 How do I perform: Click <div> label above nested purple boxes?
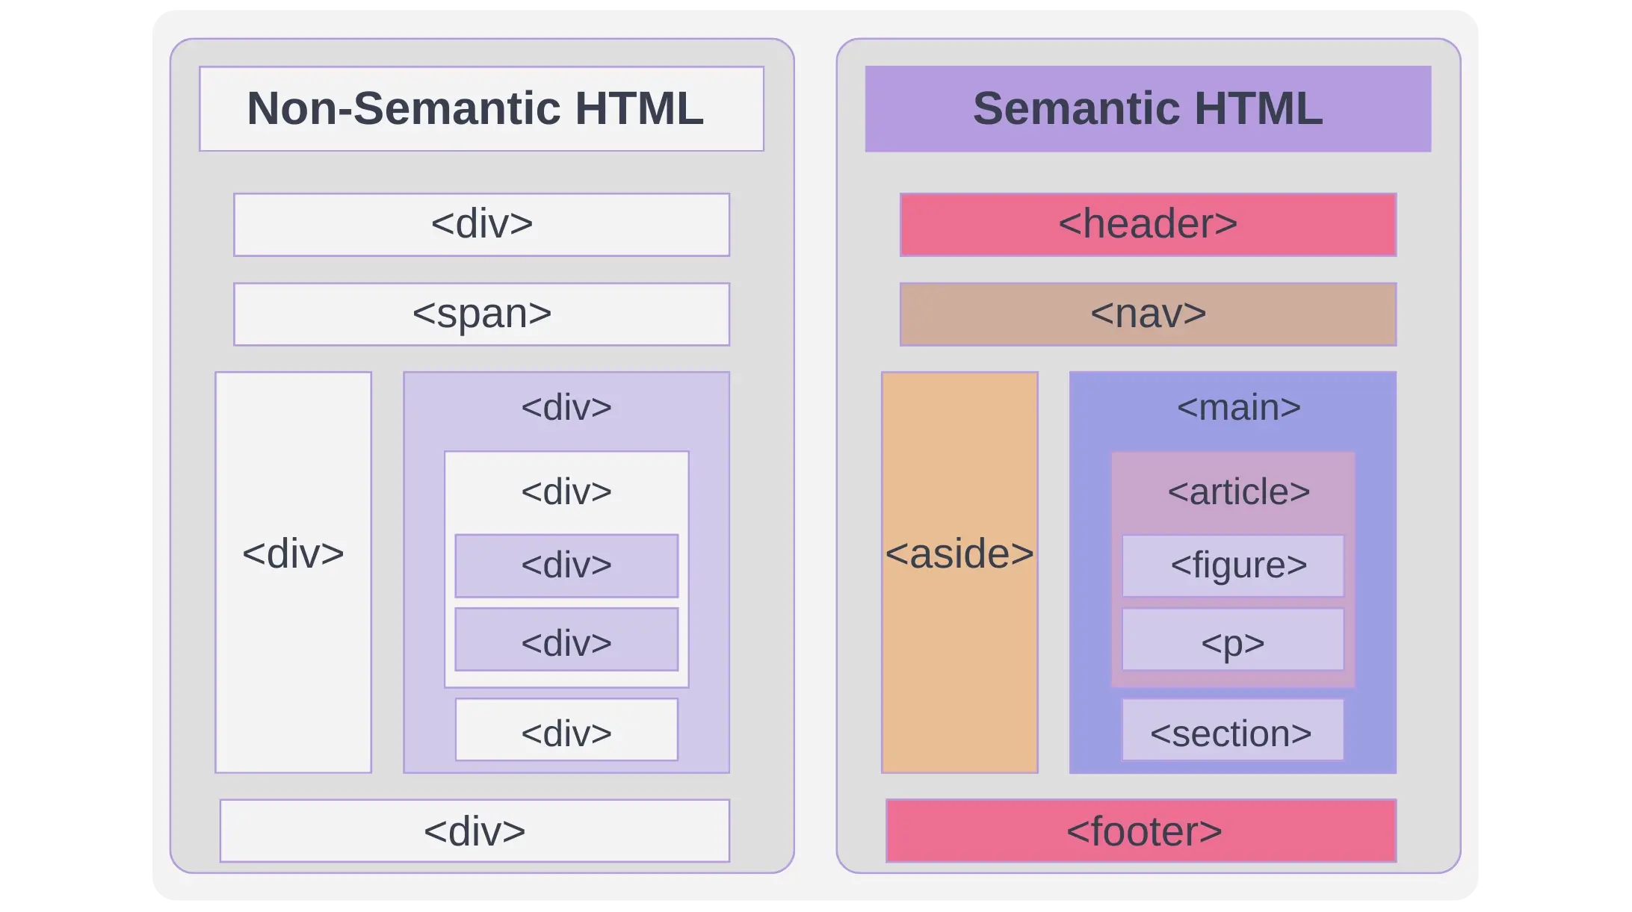(566, 492)
